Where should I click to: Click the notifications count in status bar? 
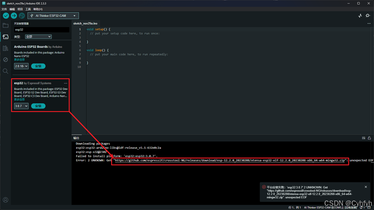(x=363, y=207)
